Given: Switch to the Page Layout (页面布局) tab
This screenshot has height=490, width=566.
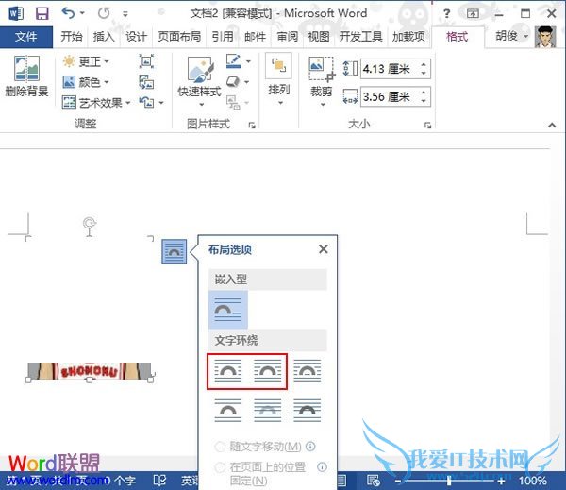Looking at the screenshot, I should (178, 37).
